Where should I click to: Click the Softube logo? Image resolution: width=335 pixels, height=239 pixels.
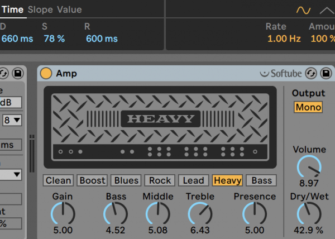(281, 73)
